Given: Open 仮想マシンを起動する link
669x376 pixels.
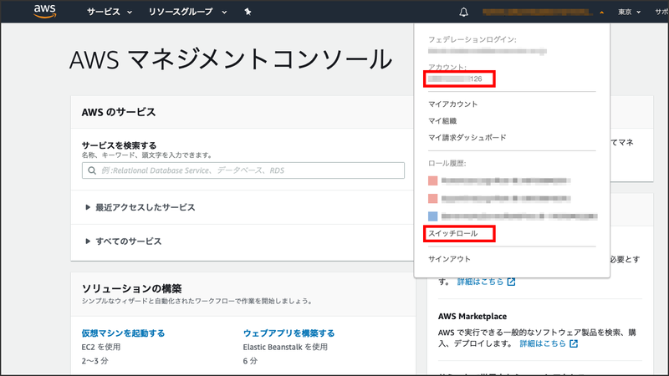Looking at the screenshot, I should tap(123, 333).
